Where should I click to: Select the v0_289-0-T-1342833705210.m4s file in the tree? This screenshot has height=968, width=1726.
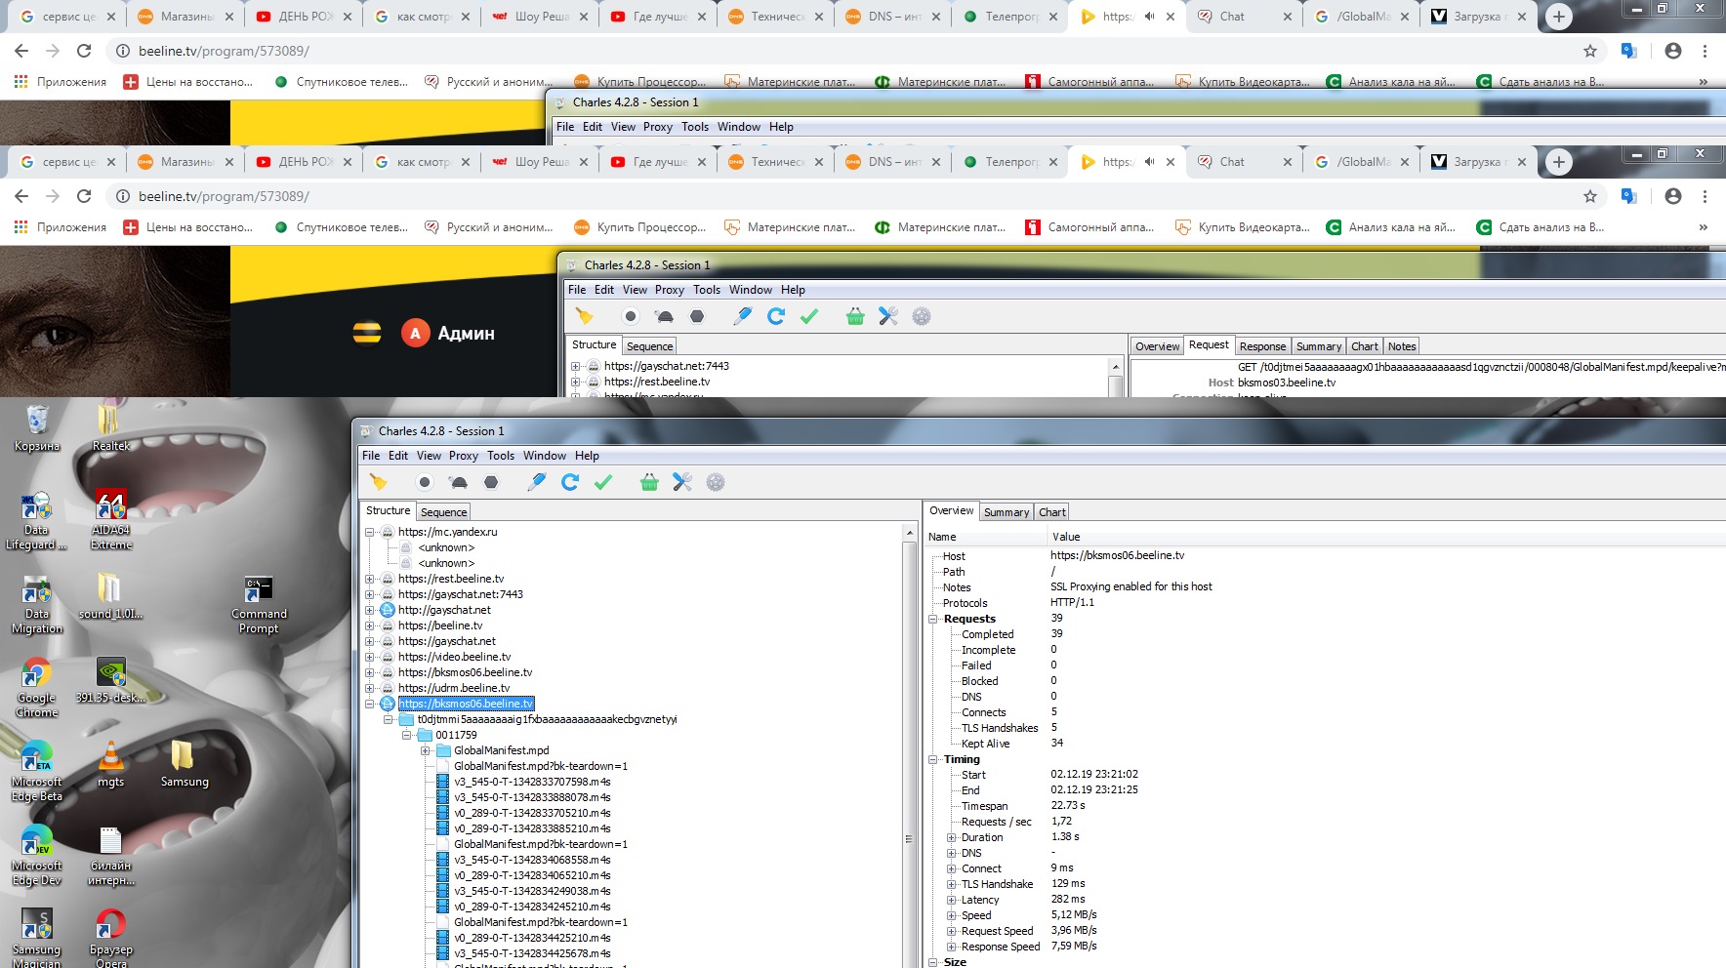coord(532,813)
